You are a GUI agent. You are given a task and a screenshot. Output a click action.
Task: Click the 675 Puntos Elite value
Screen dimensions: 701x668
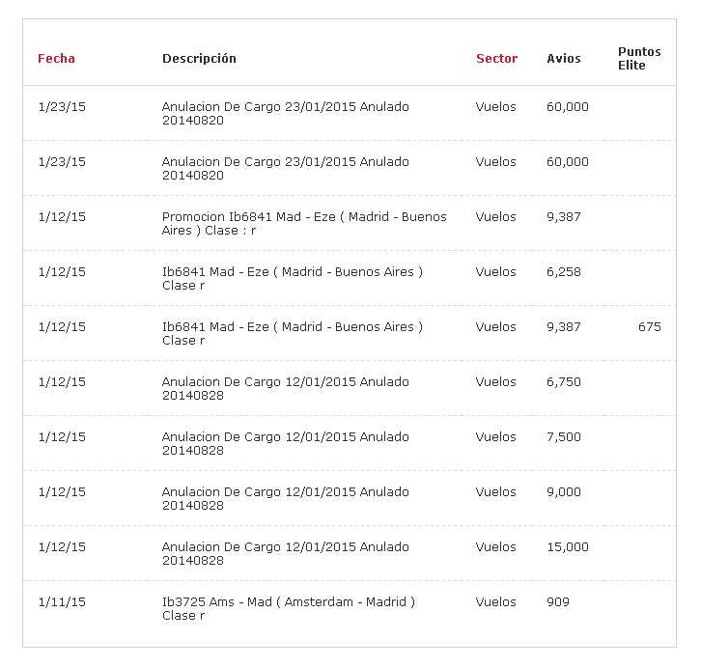[x=650, y=326]
